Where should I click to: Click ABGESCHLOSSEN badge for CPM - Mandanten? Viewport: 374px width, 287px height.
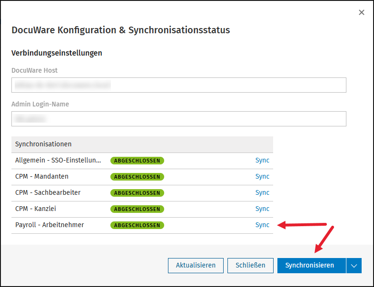(137, 177)
